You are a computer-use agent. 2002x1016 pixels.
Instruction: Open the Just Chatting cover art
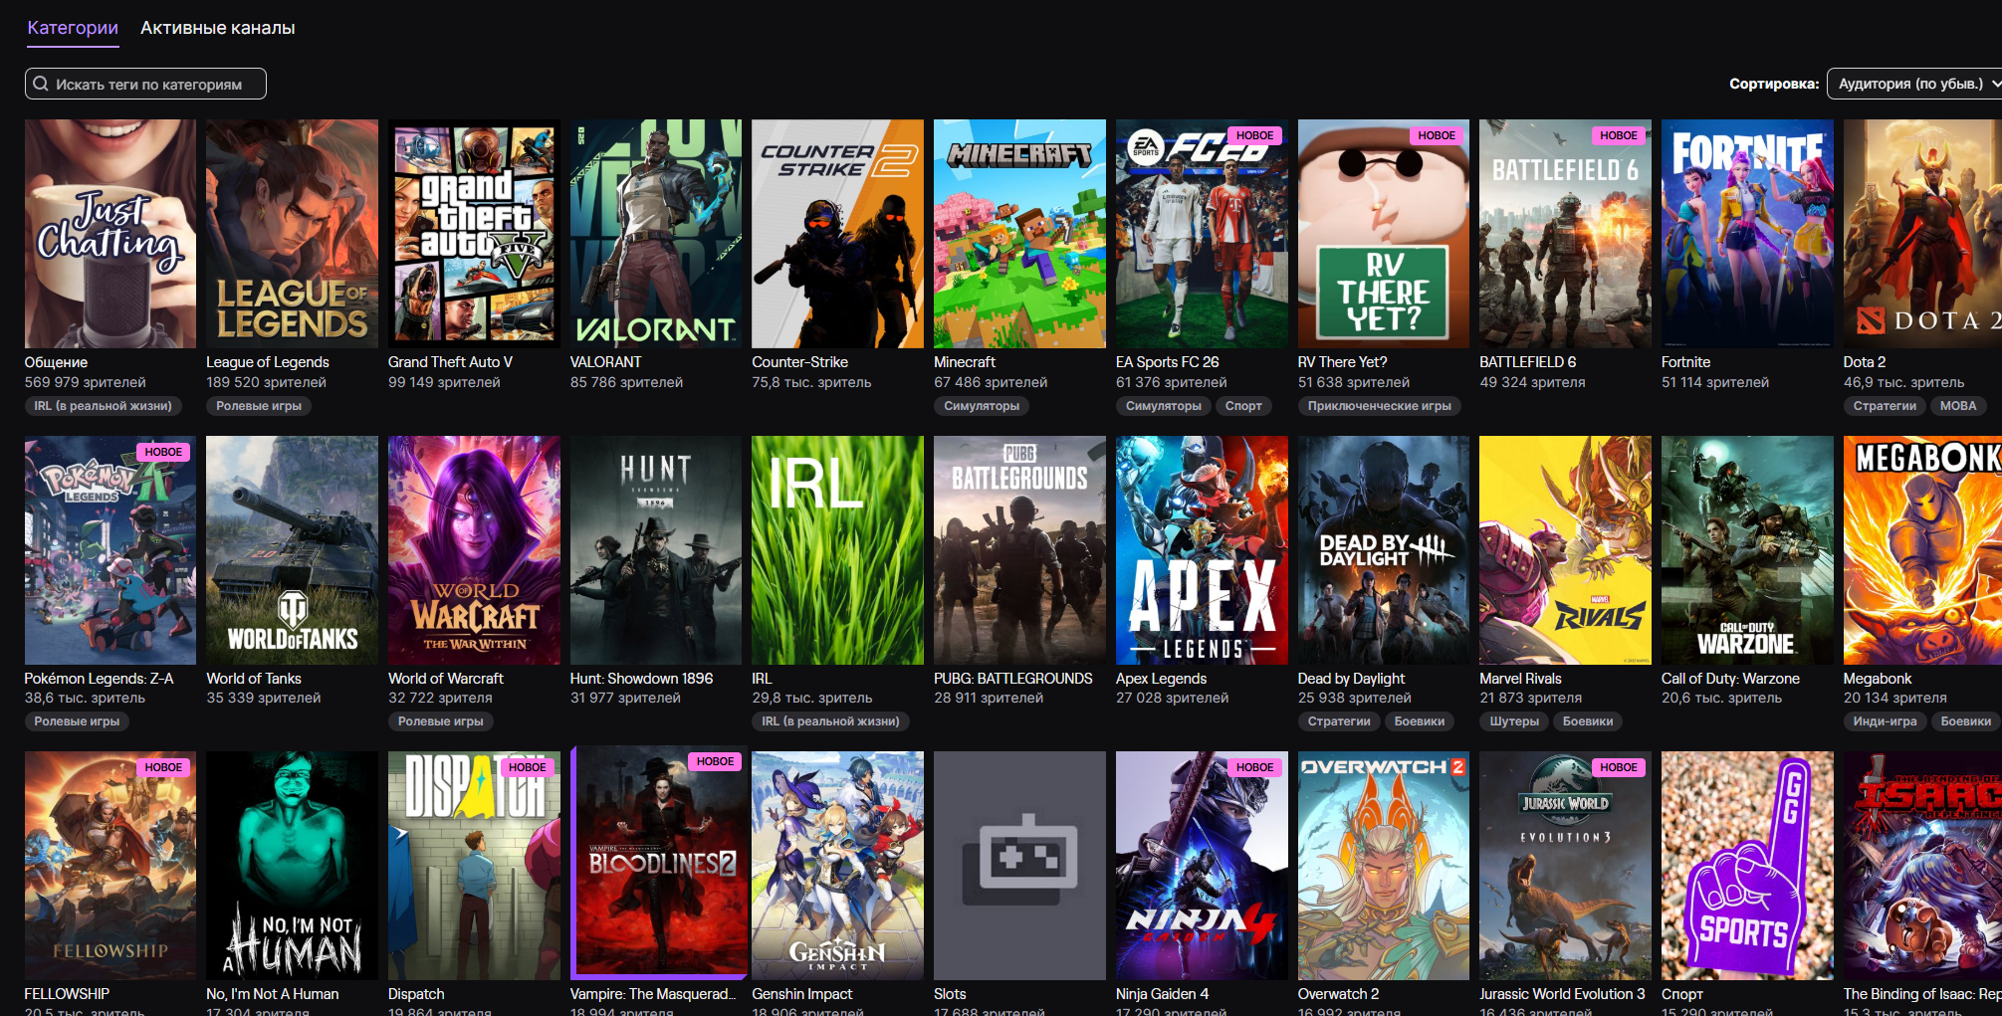click(x=111, y=234)
